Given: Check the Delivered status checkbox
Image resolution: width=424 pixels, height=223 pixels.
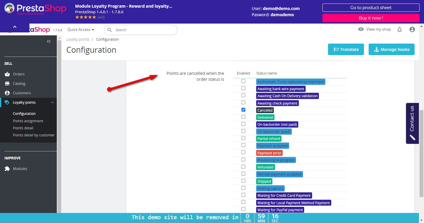Looking at the screenshot, I should pos(243,117).
